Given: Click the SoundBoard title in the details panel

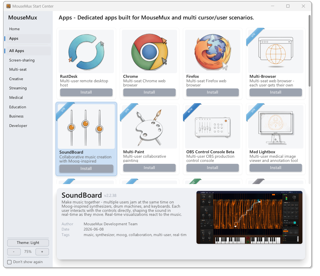Looking at the screenshot, I should 82,195.
